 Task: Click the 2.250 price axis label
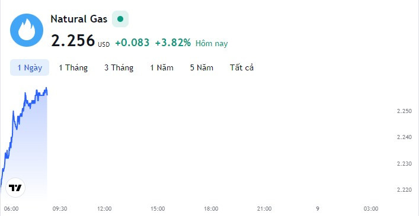404,111
